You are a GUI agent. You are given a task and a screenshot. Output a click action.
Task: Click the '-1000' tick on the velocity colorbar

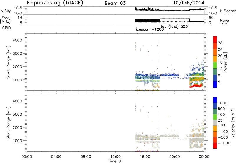pos(224,143)
